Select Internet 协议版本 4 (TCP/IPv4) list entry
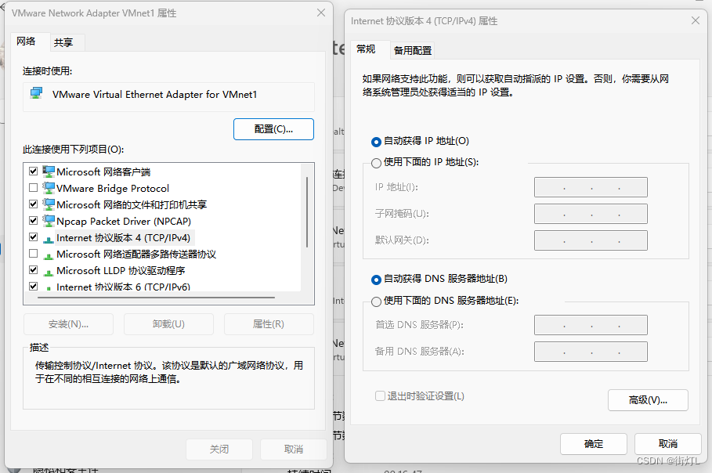The image size is (712, 473). [123, 238]
